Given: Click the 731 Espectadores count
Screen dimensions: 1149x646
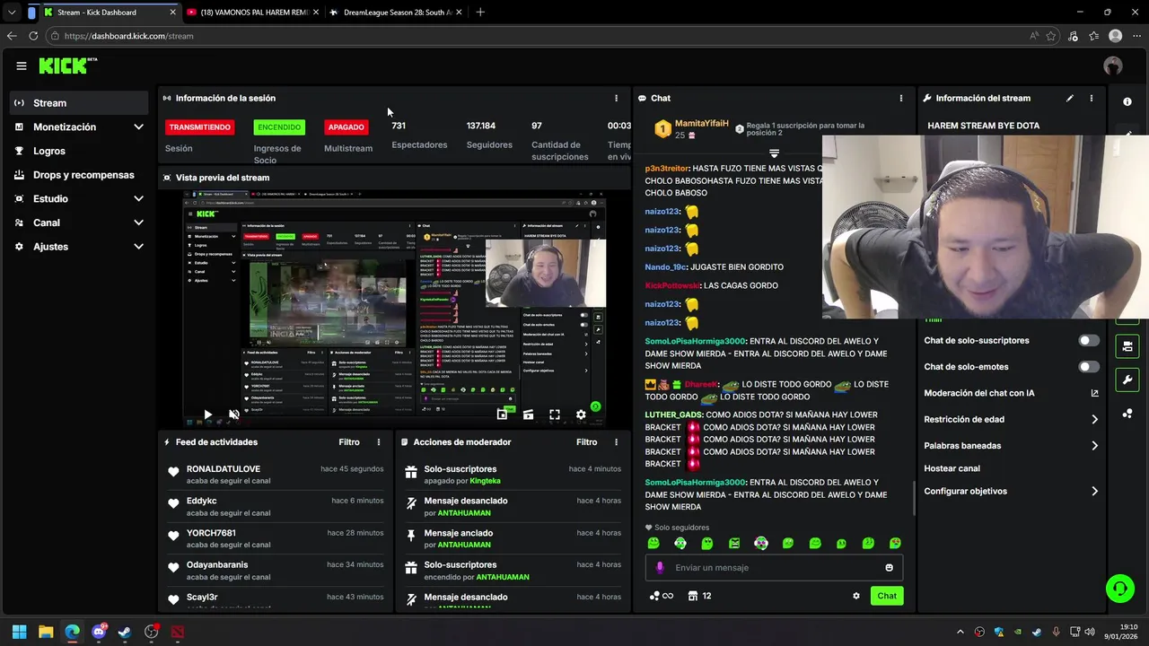Looking at the screenshot, I should click(399, 126).
